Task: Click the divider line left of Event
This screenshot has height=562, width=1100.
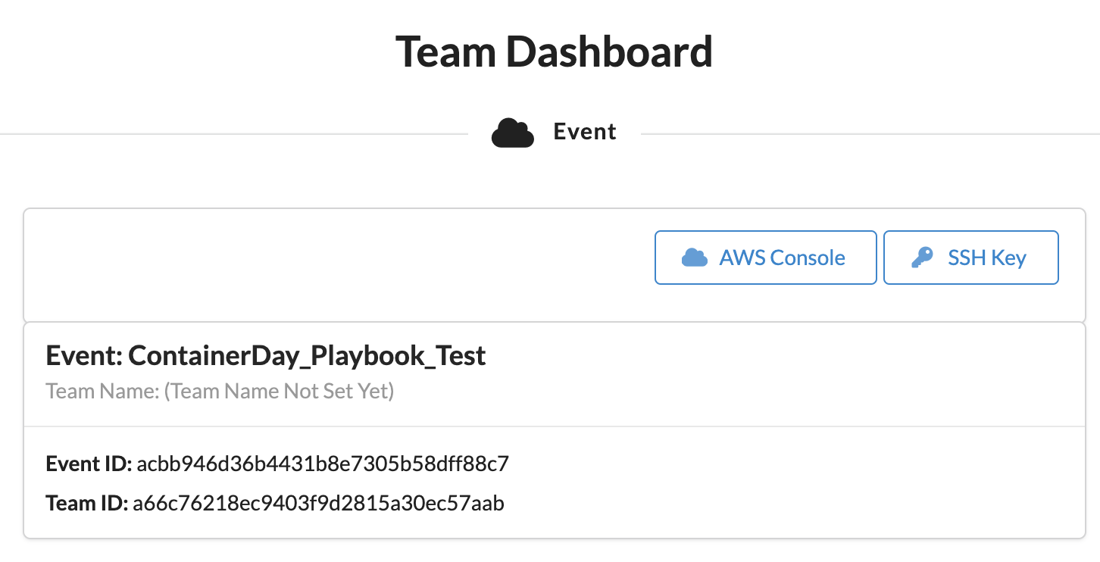Action: tap(234, 135)
